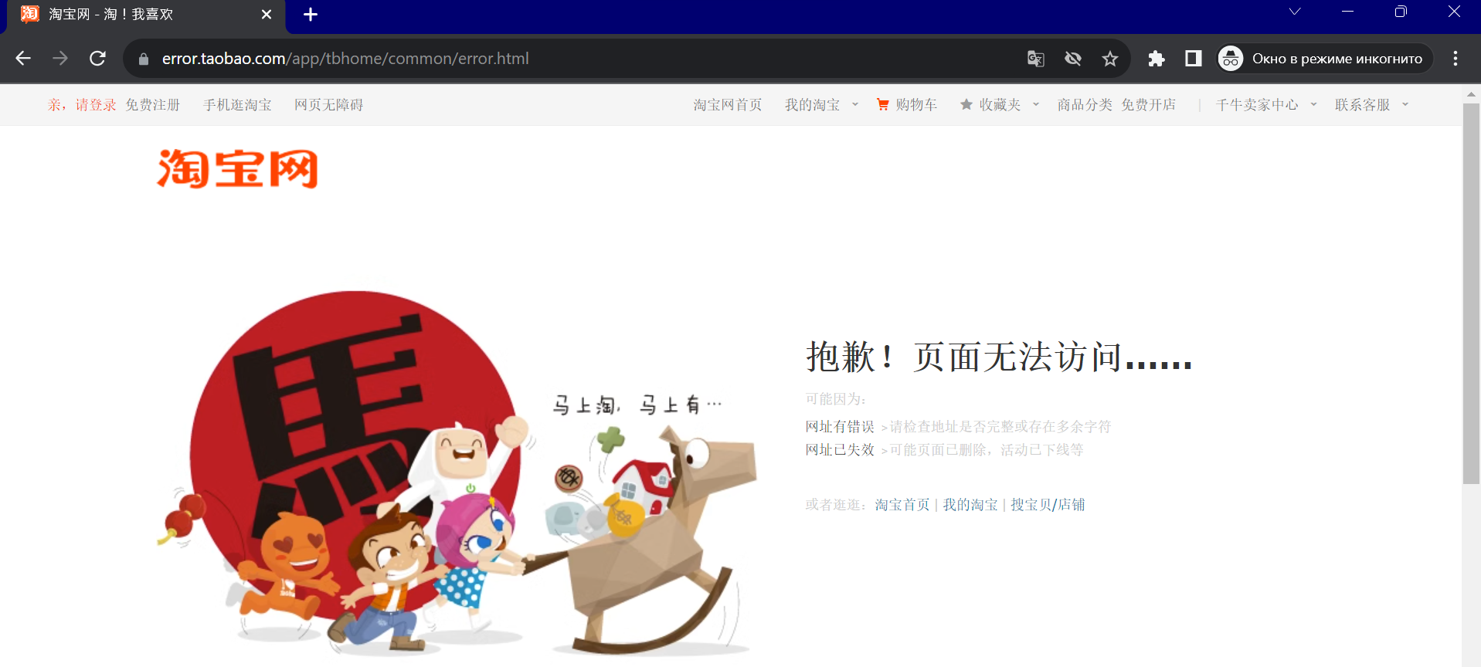Open the 千牛卖家中心 seller menu
Viewport: 1481px width, 667px height.
1257,105
